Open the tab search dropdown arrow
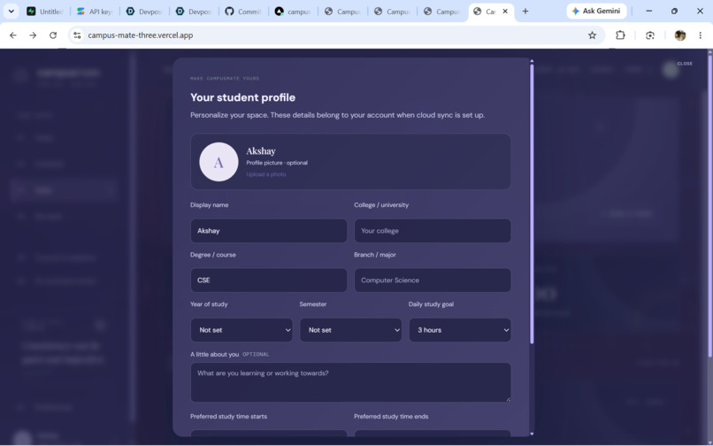Image resolution: width=713 pixels, height=446 pixels. (x=11, y=12)
